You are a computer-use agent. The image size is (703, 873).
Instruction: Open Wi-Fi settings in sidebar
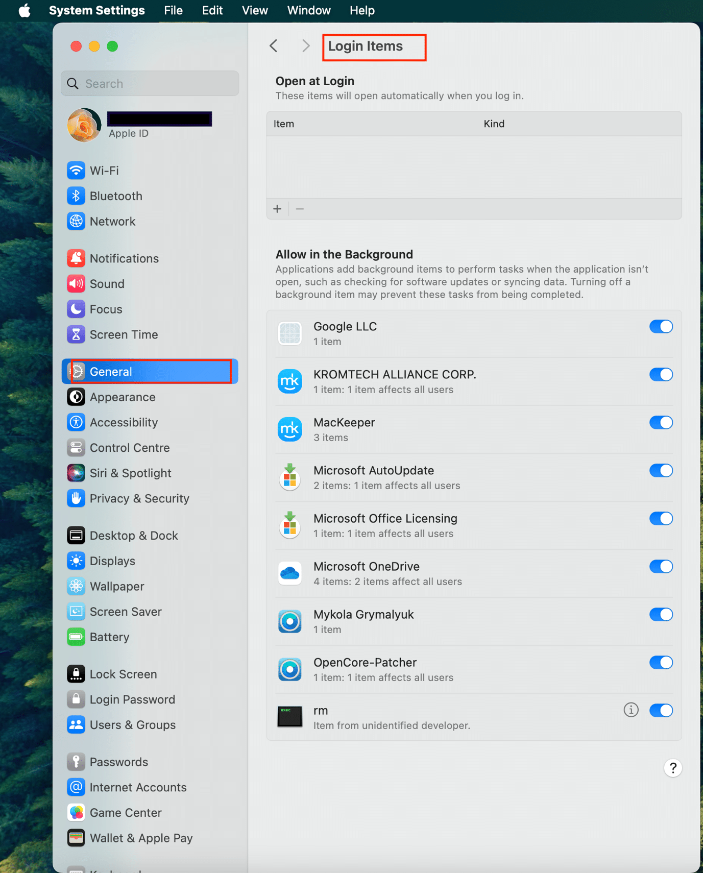click(x=104, y=171)
